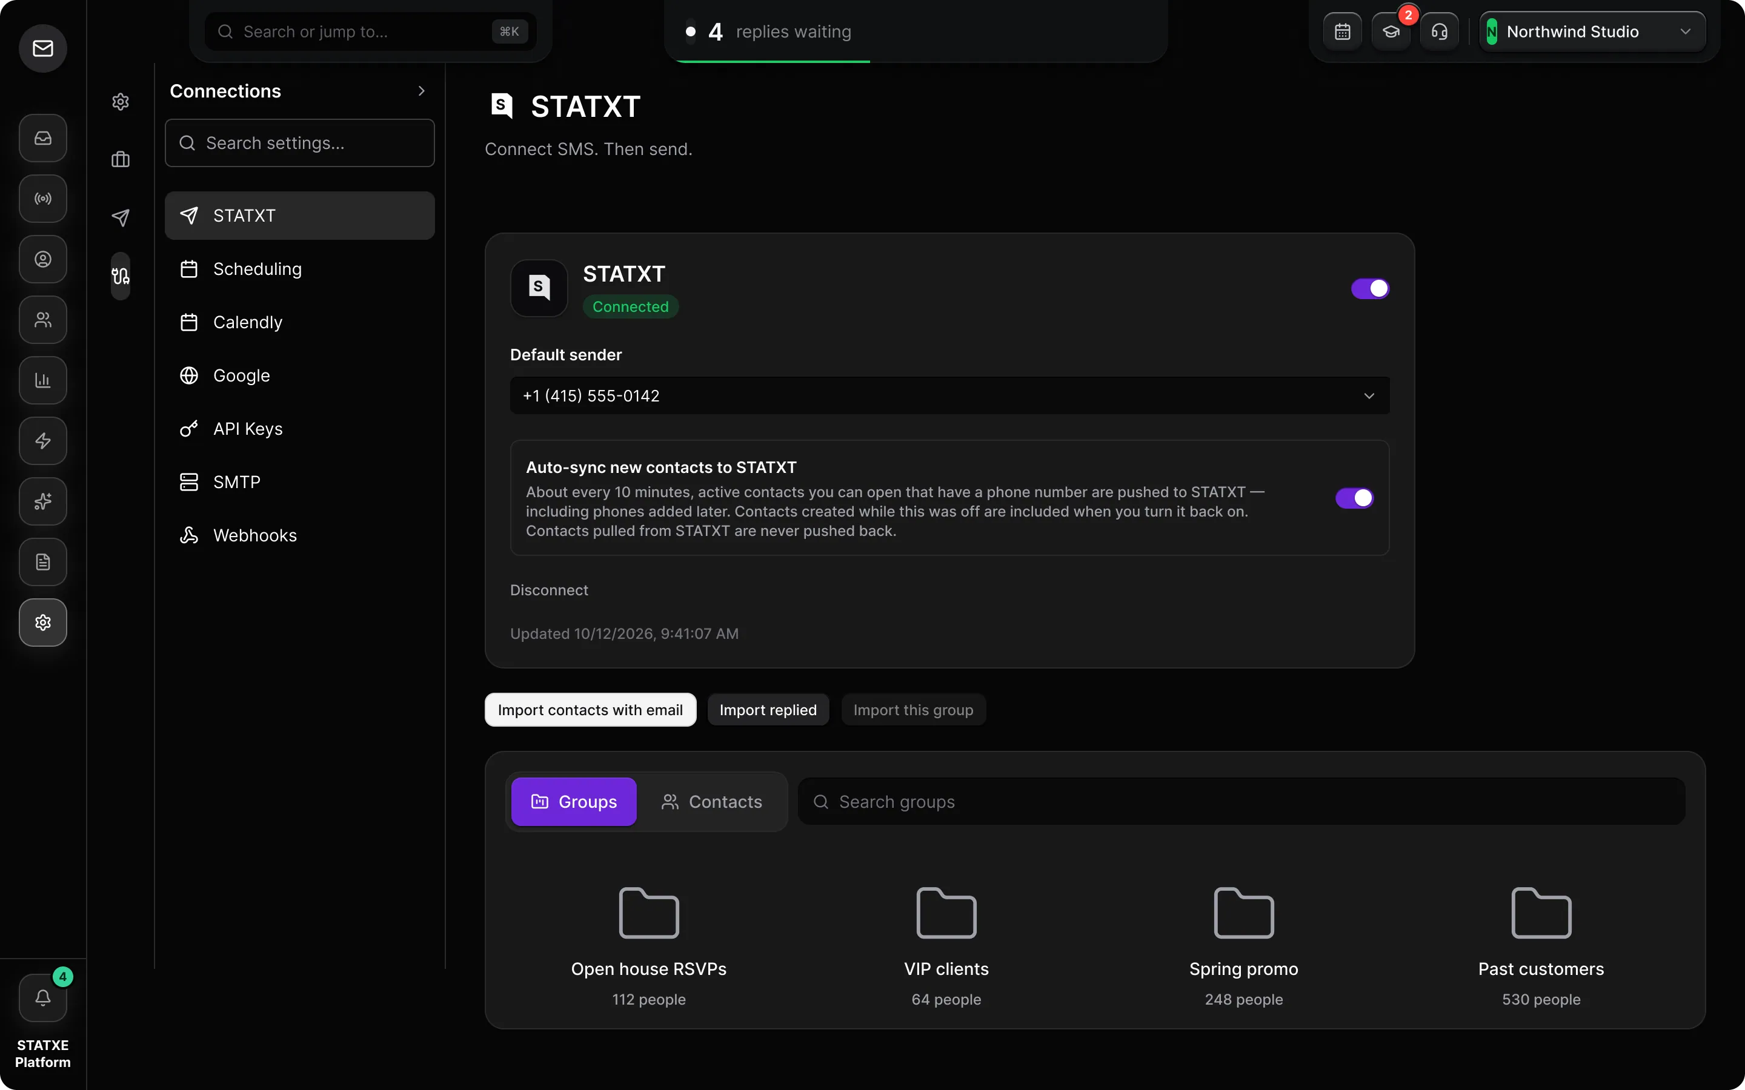
Task: Select API Keys in Connections menu
Action: [299, 429]
